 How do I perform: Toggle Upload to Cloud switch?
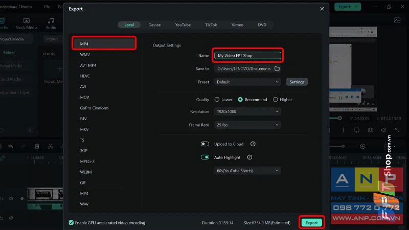tap(205, 144)
